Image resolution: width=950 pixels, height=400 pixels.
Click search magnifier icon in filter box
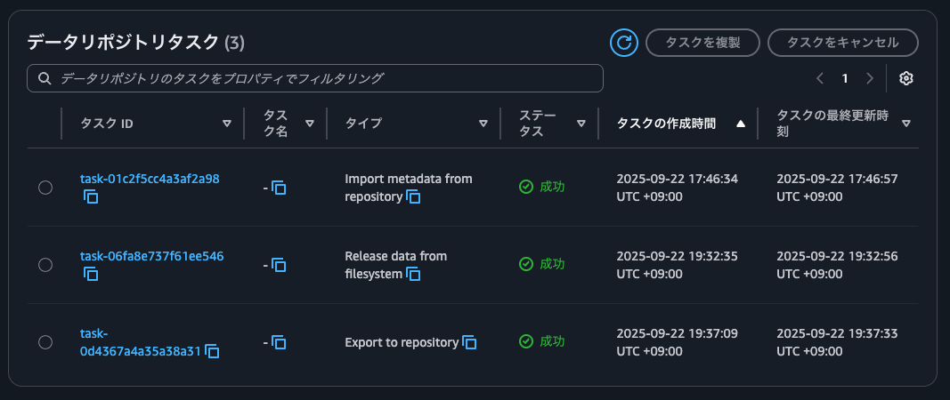pyautogui.click(x=44, y=78)
